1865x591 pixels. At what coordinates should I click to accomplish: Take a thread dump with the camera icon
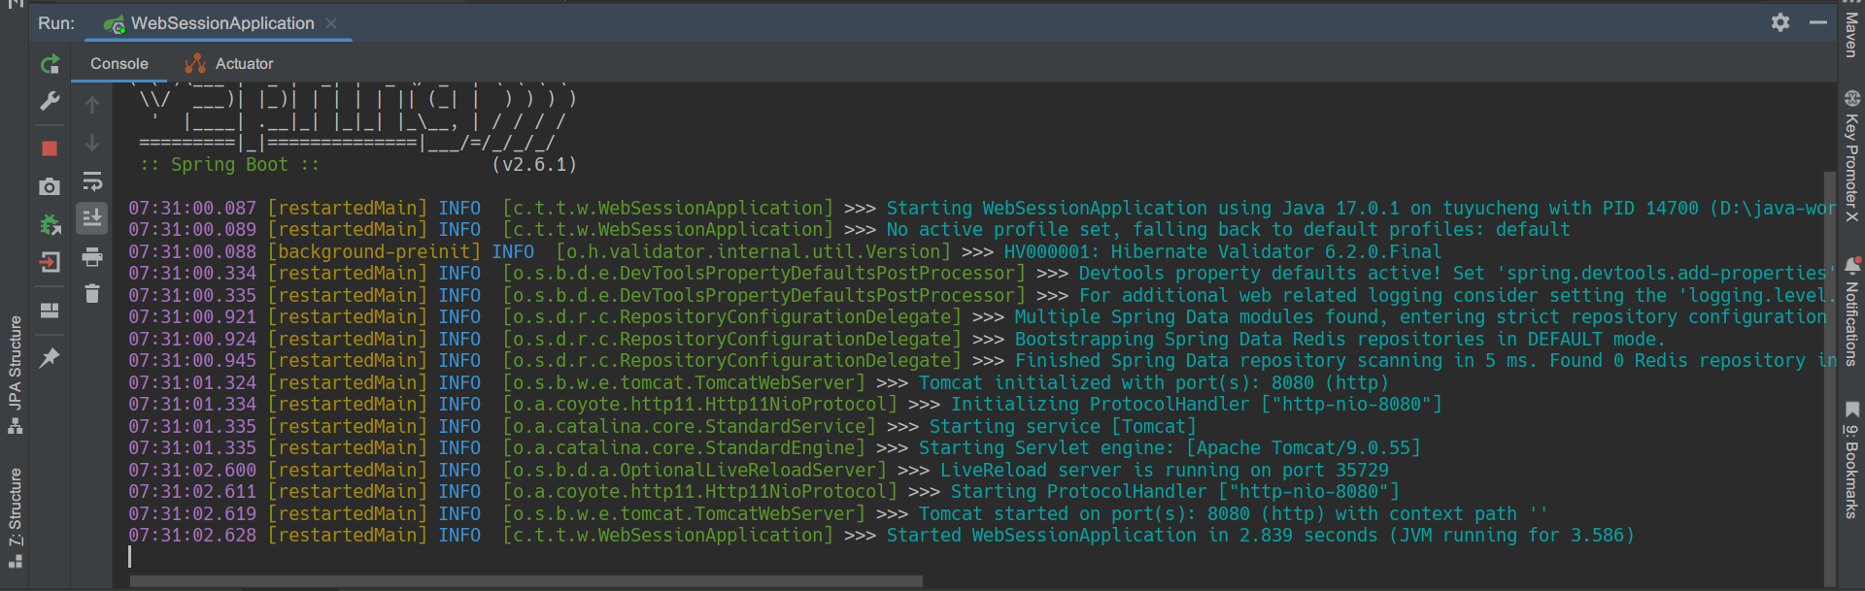click(x=50, y=186)
